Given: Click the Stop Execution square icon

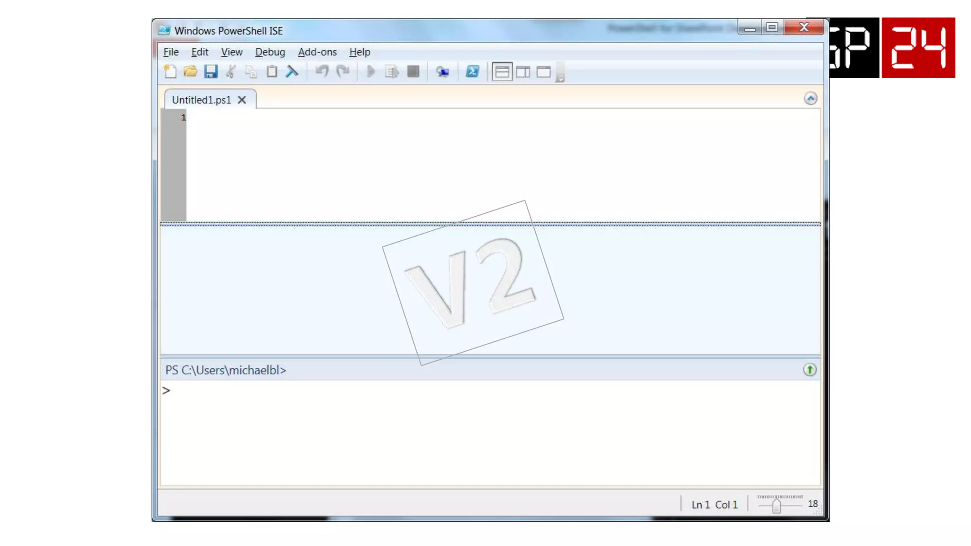Looking at the screenshot, I should (413, 72).
